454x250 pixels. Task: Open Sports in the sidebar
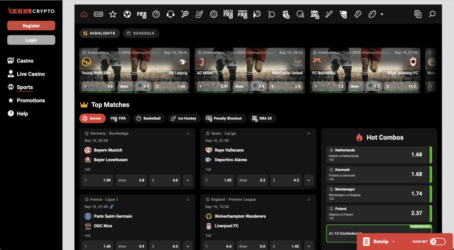coord(20,87)
